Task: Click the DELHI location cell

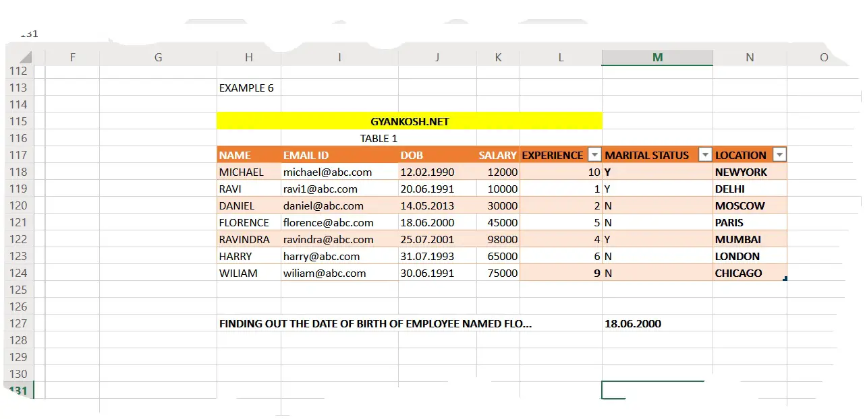Action: tap(750, 189)
